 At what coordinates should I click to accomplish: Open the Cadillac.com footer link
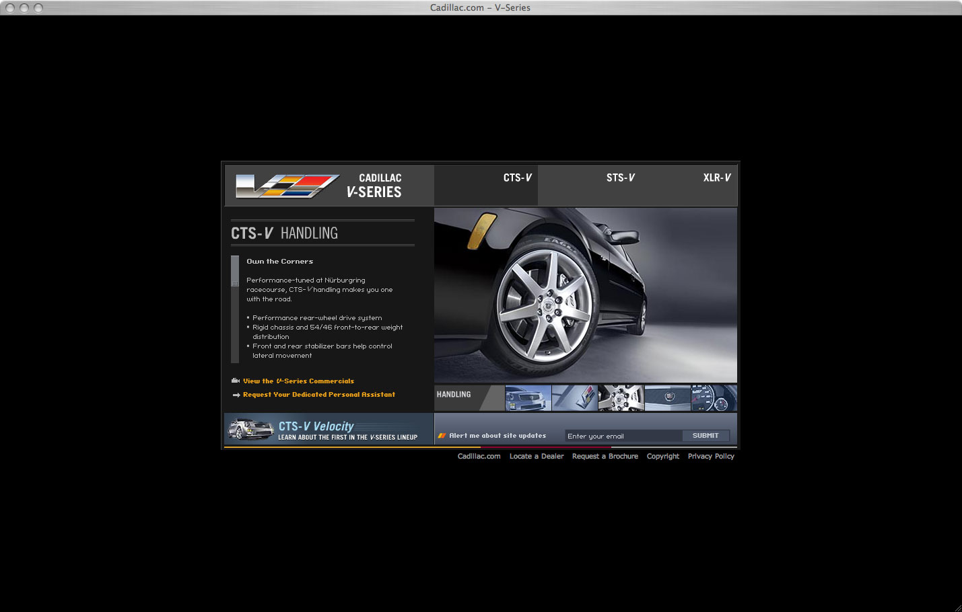click(x=479, y=456)
